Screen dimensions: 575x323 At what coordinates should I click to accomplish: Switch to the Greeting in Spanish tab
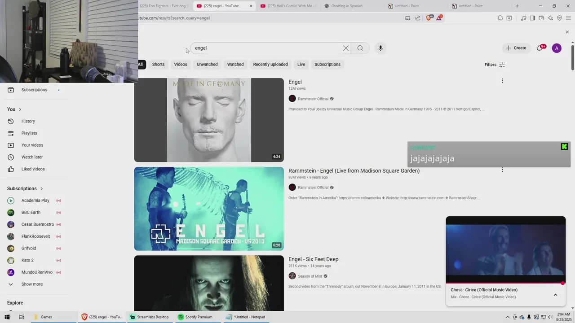347,6
